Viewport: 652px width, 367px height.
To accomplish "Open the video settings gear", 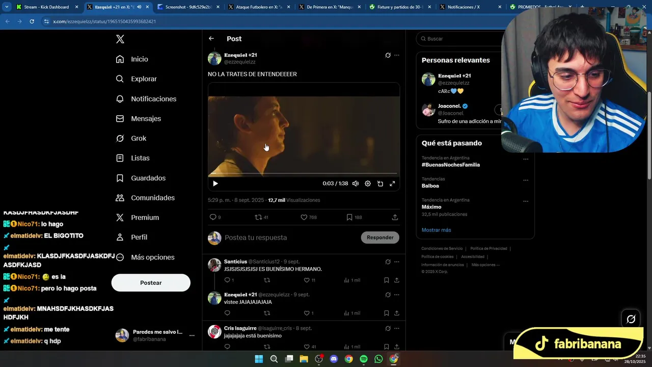I will 368,183.
